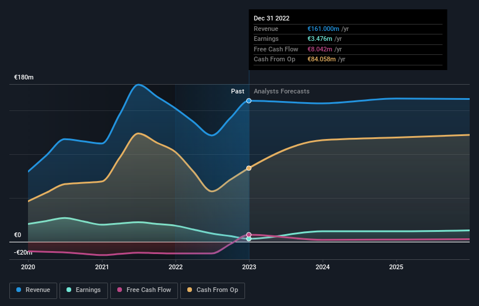
Task: Click the 'Analysts Forecasts' label
Action: point(282,92)
